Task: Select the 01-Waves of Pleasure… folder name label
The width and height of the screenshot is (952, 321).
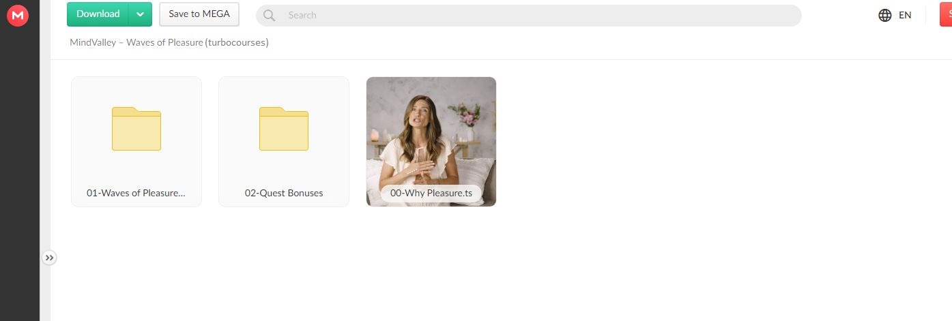Action: coord(136,193)
